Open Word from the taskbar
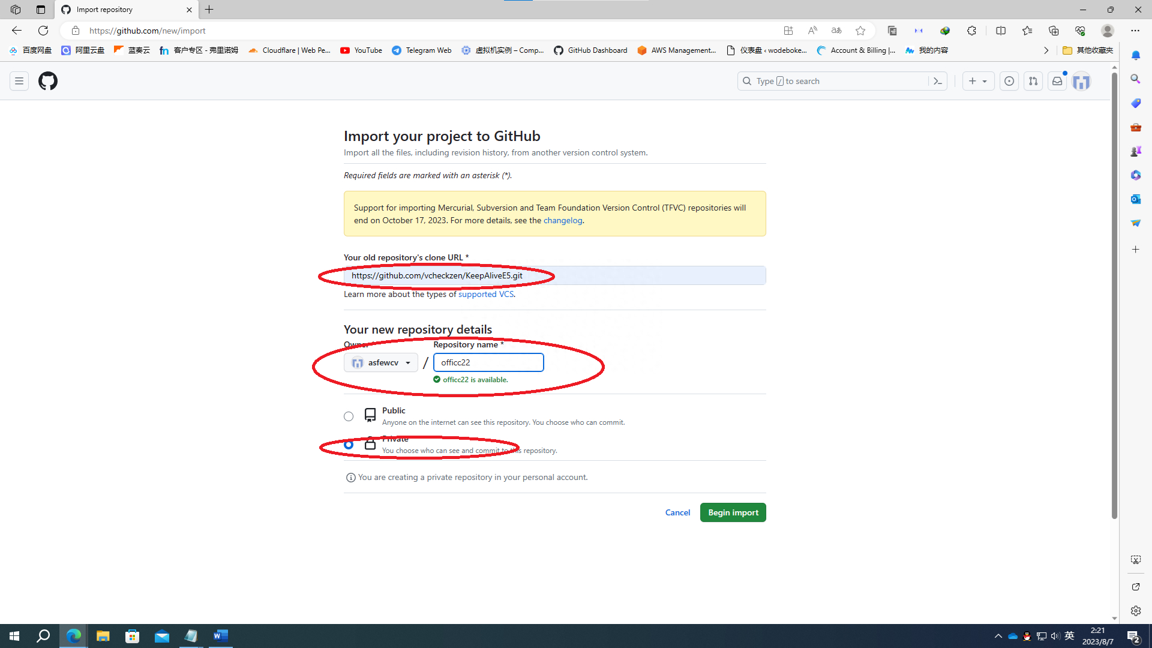This screenshot has width=1152, height=648. (x=221, y=636)
